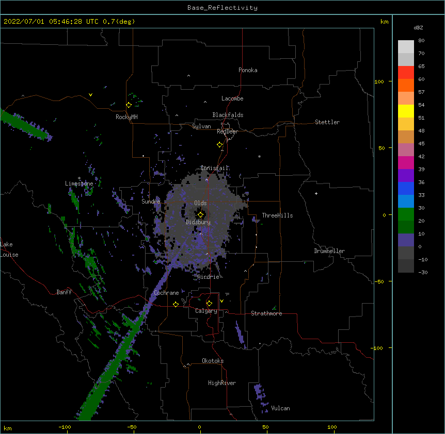The width and height of the screenshot is (445, 434).
Task: Select the Innisfail label
Action: click(x=214, y=168)
